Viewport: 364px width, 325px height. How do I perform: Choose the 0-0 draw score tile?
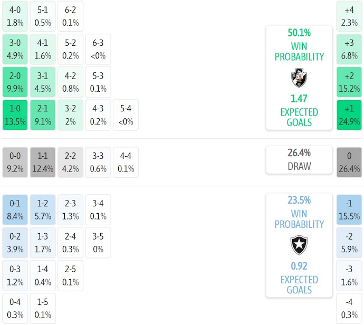point(15,162)
